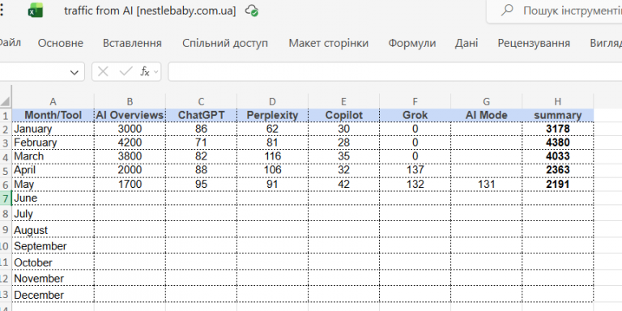
Task: Click the insert function fx icon
Action: pos(145,72)
